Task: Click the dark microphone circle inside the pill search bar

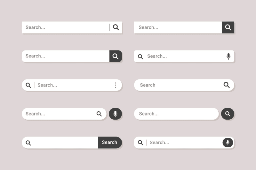Action: (x=228, y=143)
